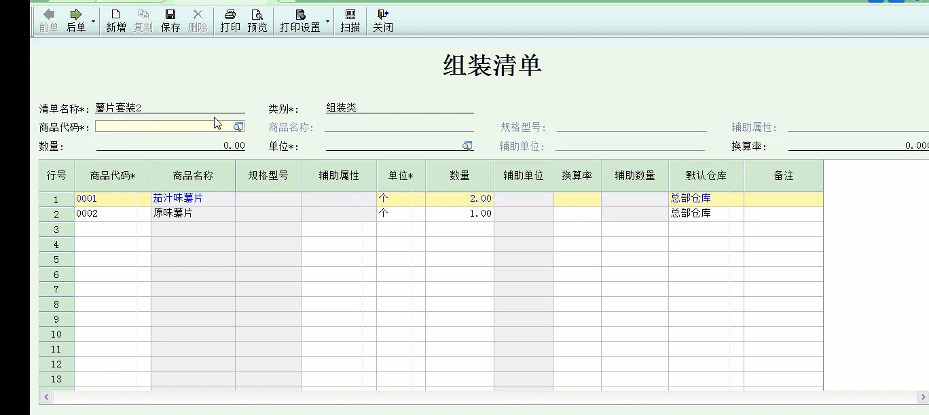
Task: Select the 辅助单位 column header
Action: tap(524, 175)
